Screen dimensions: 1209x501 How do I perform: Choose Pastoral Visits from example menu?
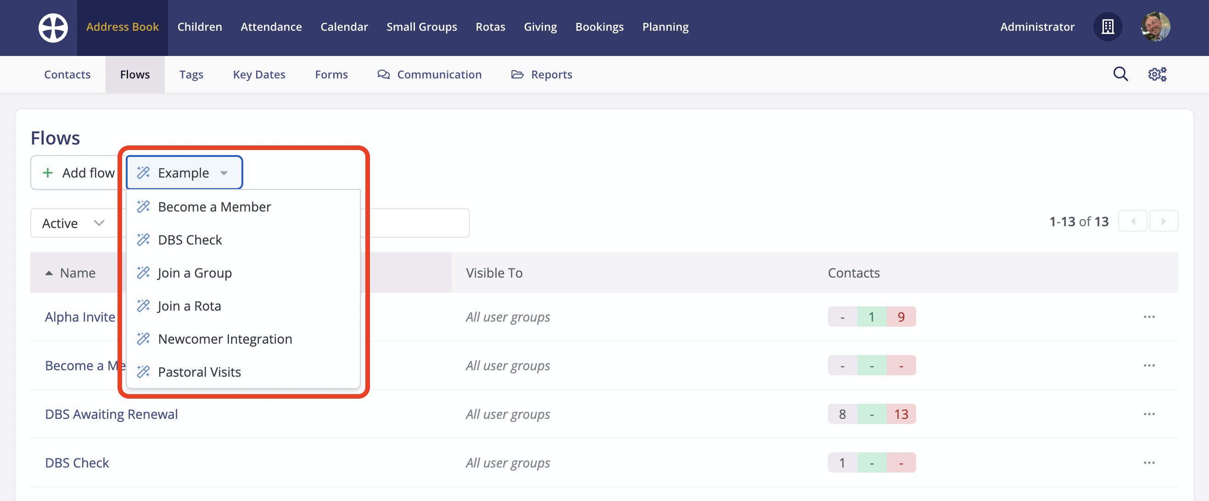199,372
